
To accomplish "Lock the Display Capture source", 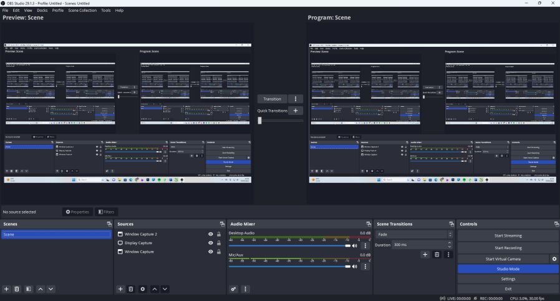I will (x=218, y=243).
